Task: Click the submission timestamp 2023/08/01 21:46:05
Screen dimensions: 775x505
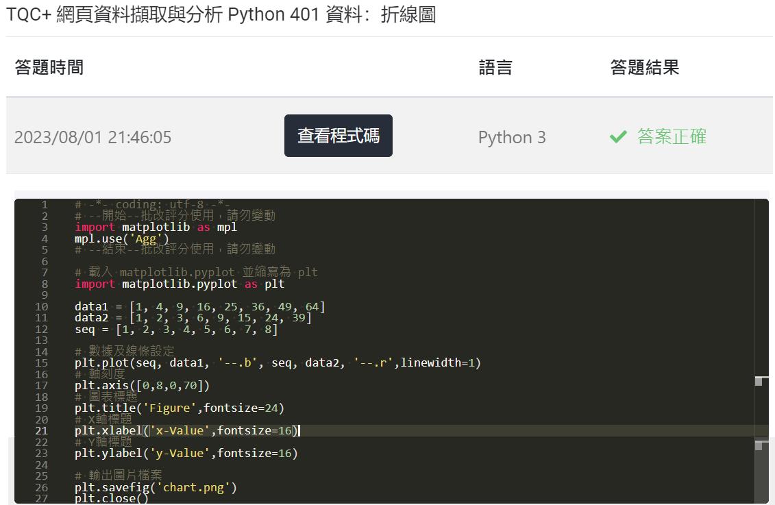Action: [93, 137]
